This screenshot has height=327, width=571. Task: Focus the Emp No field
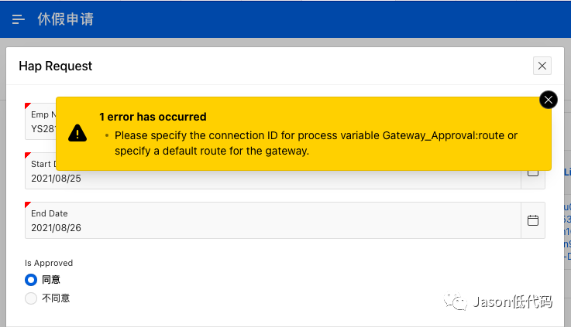40,121
